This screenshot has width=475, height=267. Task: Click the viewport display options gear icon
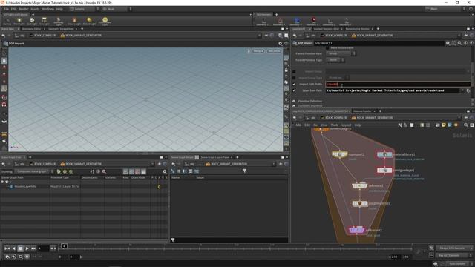pos(280,44)
